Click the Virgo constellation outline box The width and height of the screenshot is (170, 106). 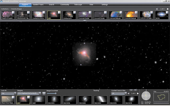coord(161,97)
